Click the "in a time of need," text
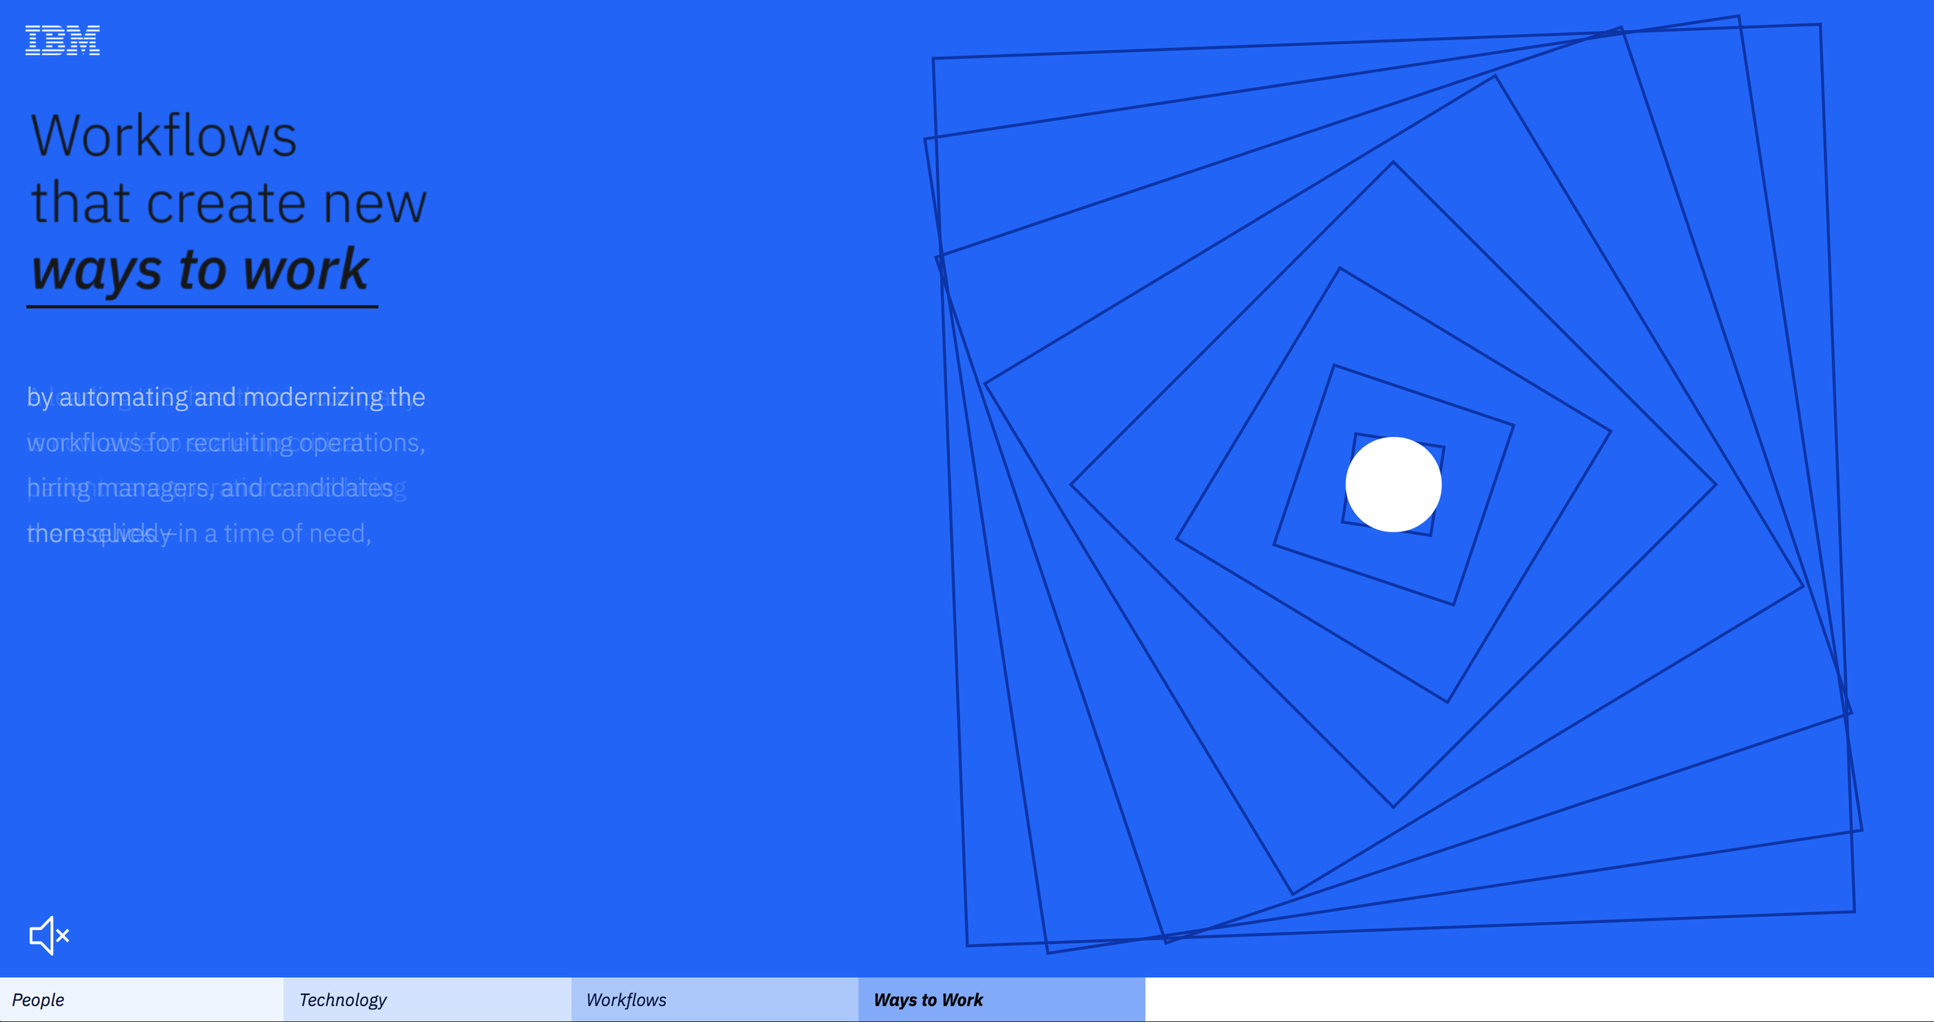This screenshot has height=1022, width=1934. point(275,534)
